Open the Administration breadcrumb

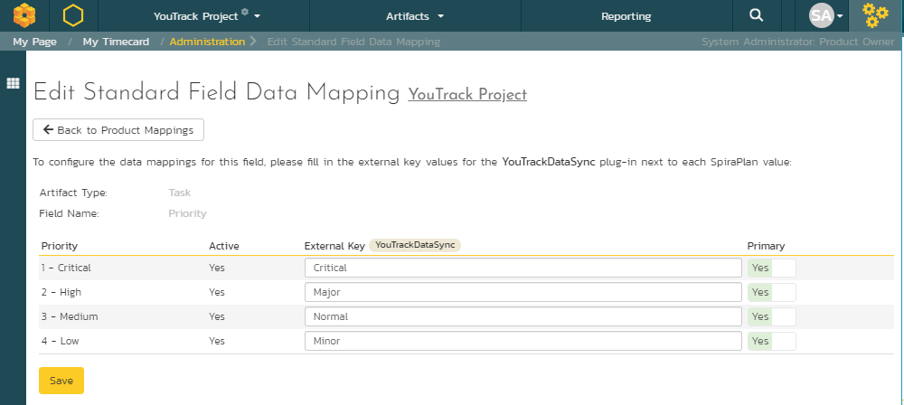[207, 42]
